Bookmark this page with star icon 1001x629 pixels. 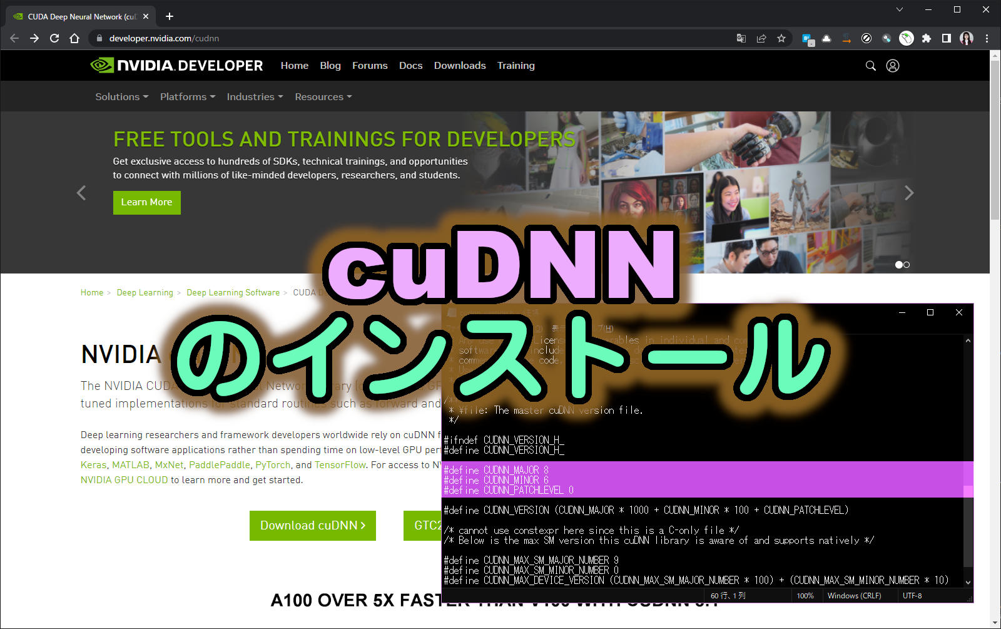click(781, 38)
